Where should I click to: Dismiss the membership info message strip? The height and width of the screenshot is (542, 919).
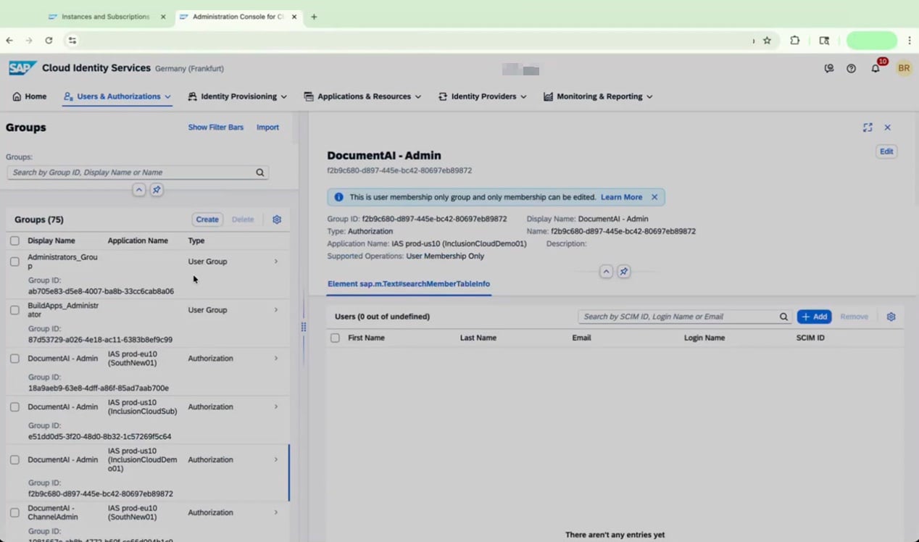click(x=654, y=197)
